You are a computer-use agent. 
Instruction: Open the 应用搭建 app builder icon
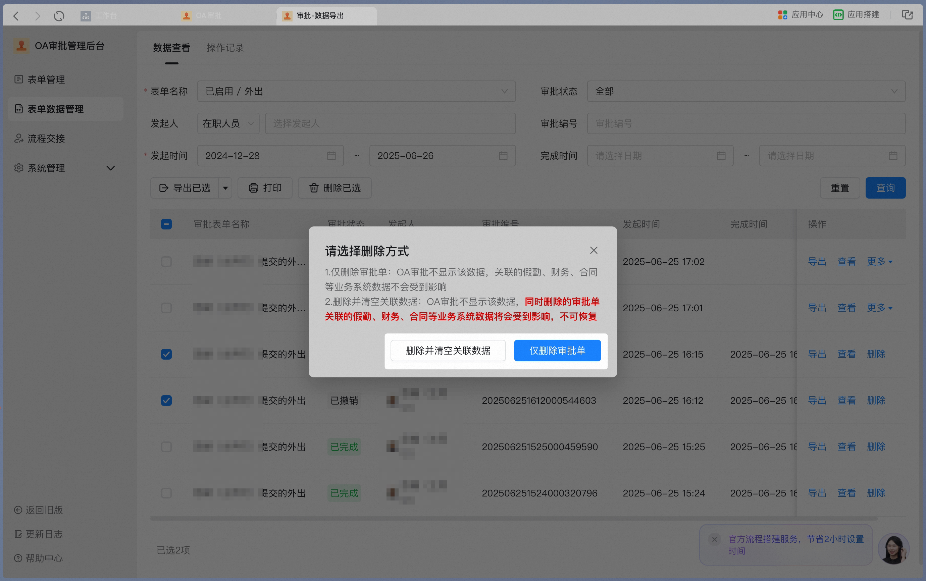838,15
